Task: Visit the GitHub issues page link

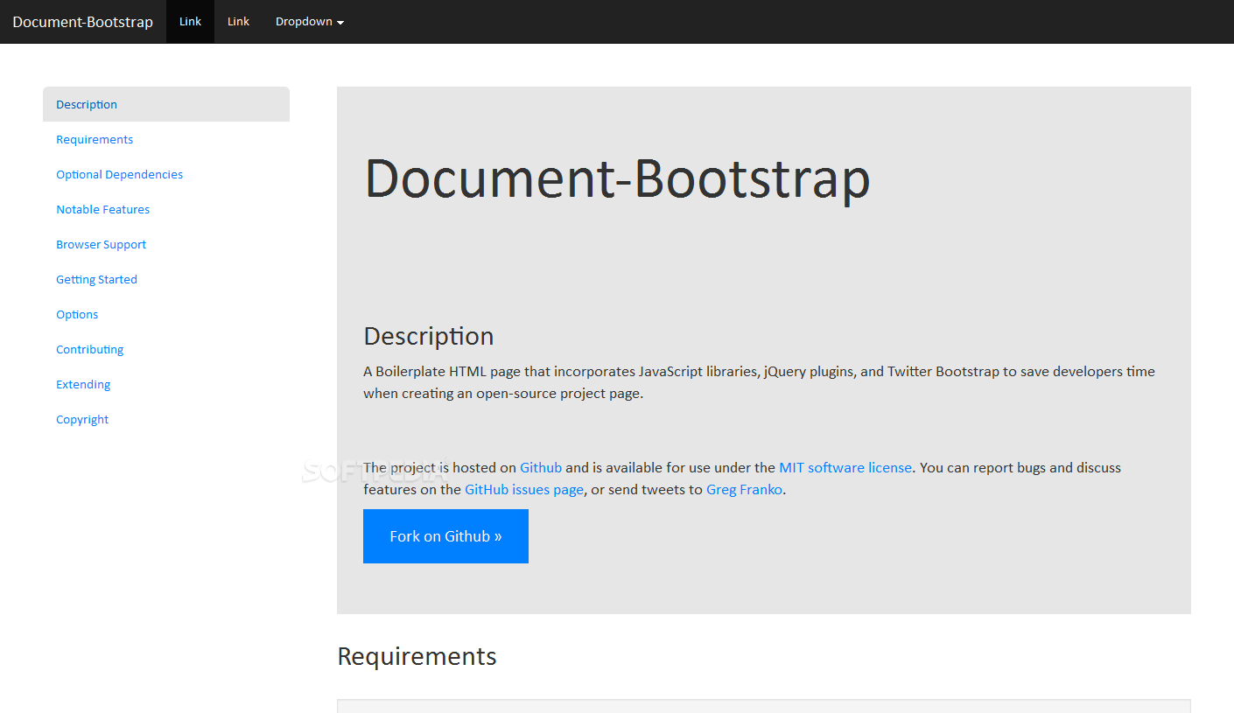Action: click(x=524, y=490)
